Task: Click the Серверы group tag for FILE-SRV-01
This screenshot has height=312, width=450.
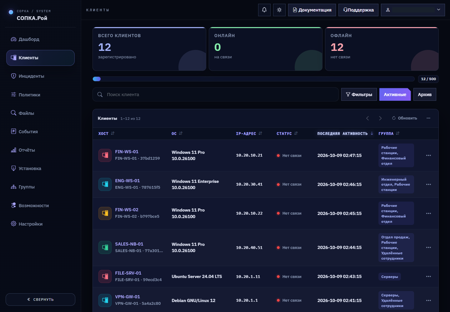Action: 390,277
